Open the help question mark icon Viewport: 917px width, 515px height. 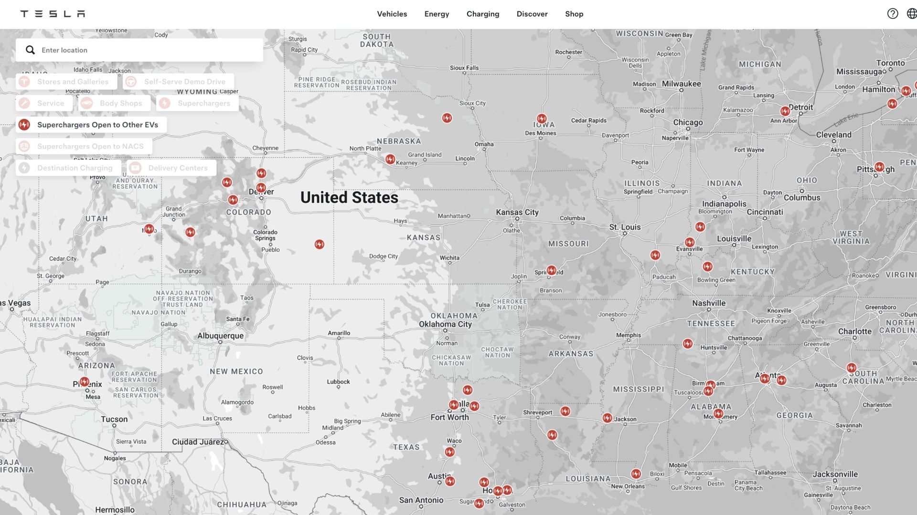tap(892, 14)
